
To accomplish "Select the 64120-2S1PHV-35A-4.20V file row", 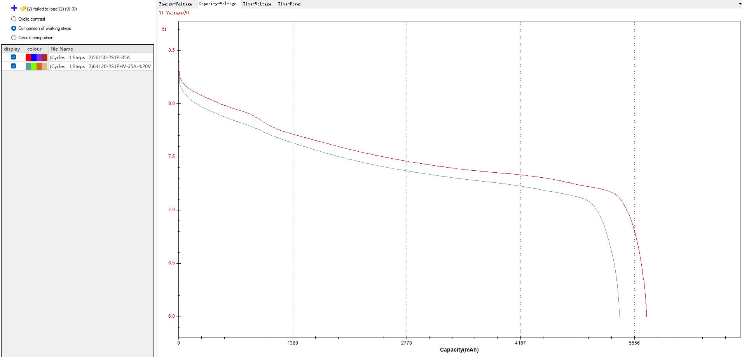I will point(100,66).
